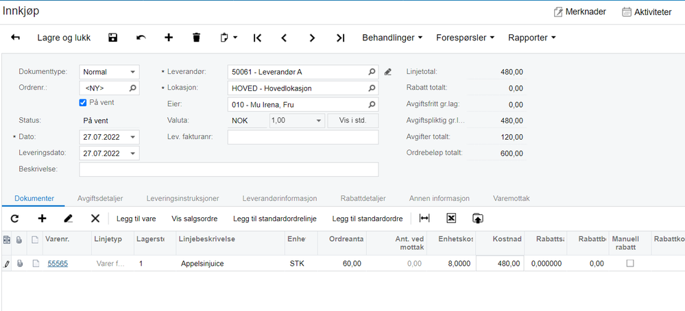Click Vis i std. button

353,121
